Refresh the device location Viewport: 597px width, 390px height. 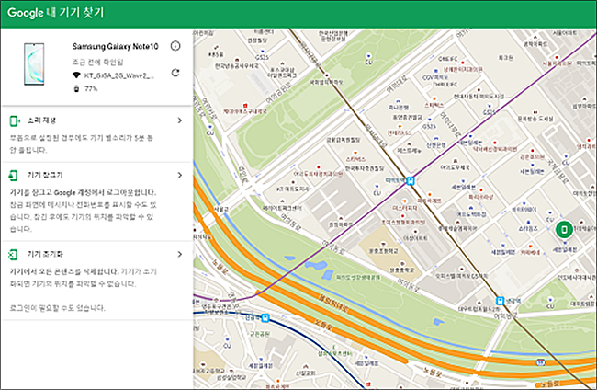pos(175,73)
